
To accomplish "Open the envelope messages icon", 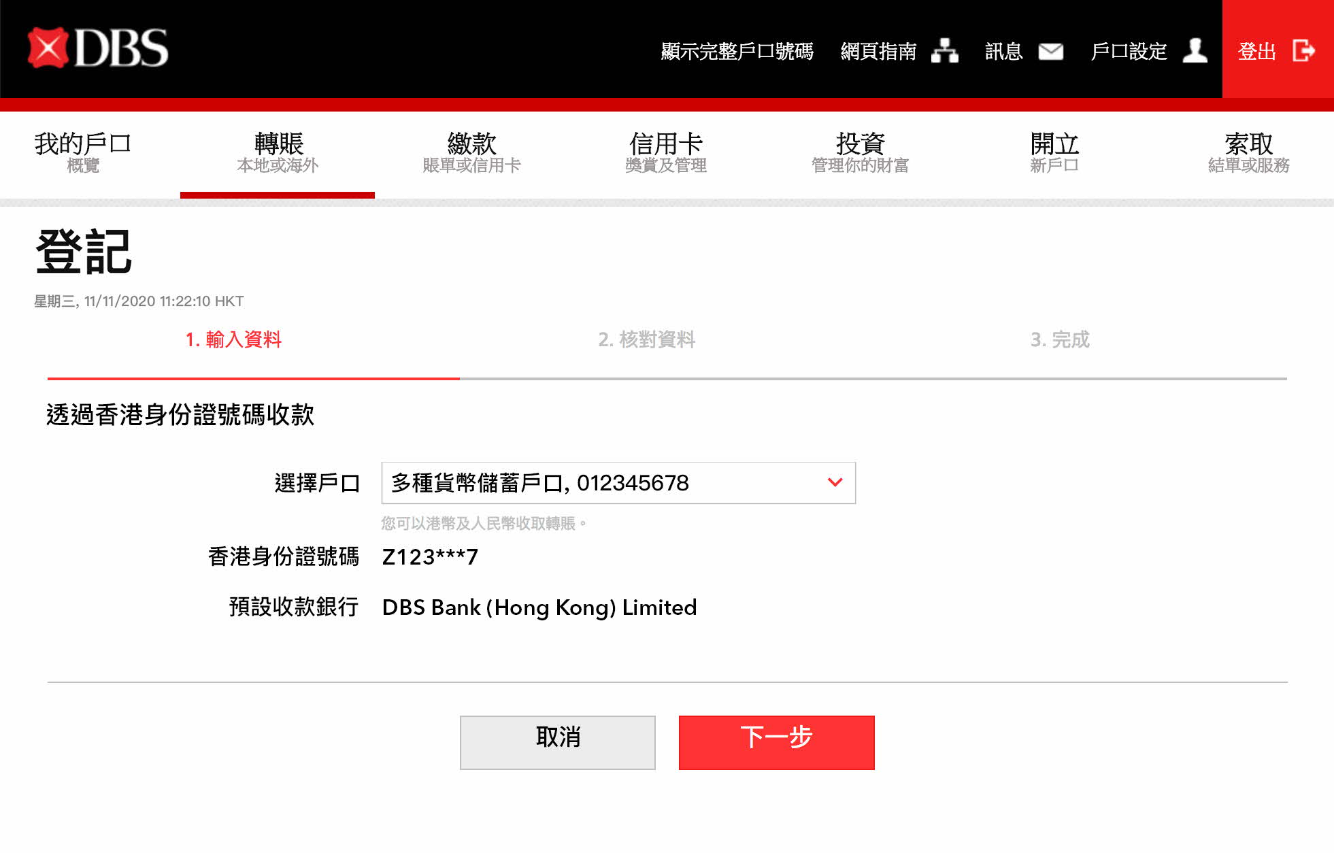I will pyautogui.click(x=1050, y=51).
